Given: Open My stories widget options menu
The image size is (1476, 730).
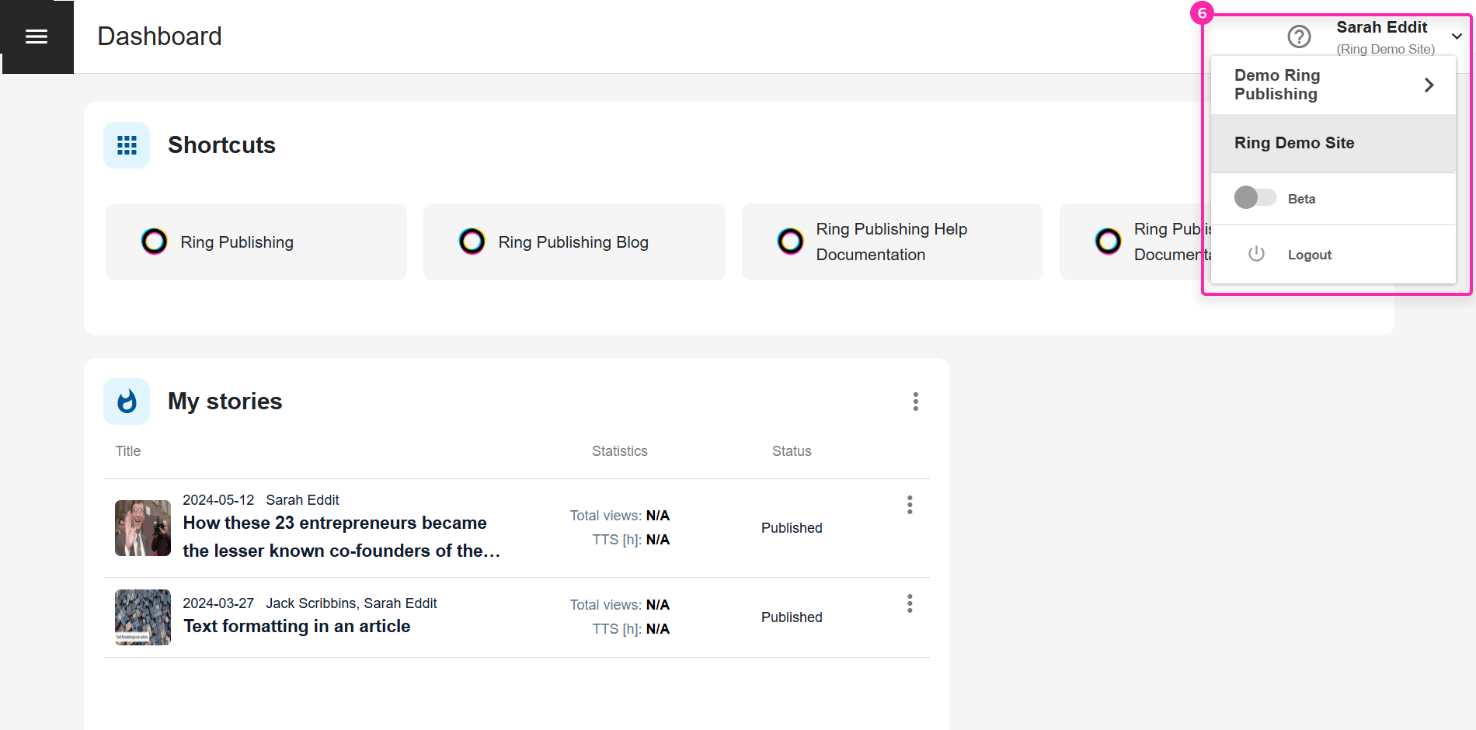Looking at the screenshot, I should click(916, 401).
